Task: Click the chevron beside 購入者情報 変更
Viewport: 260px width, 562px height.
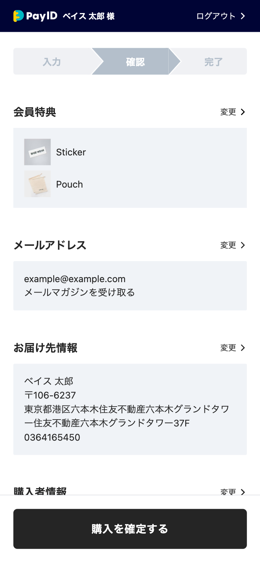Action: click(x=242, y=492)
